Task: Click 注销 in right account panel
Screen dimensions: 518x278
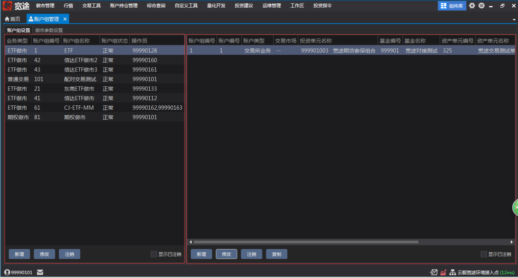Action: (x=251, y=254)
